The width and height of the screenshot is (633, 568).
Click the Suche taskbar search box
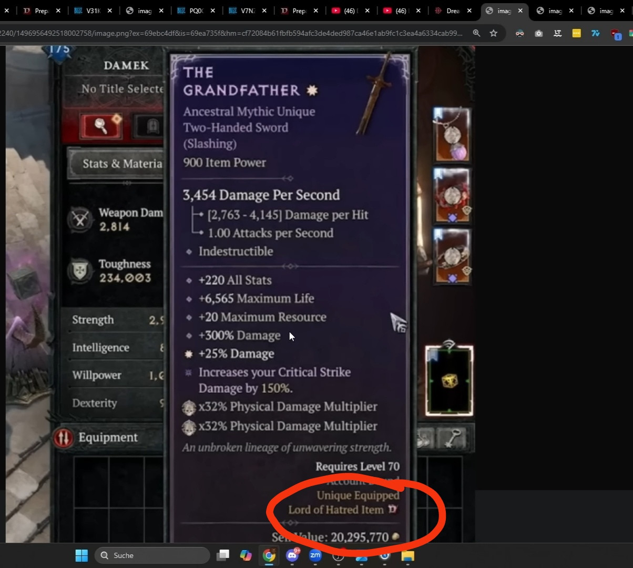(x=152, y=555)
